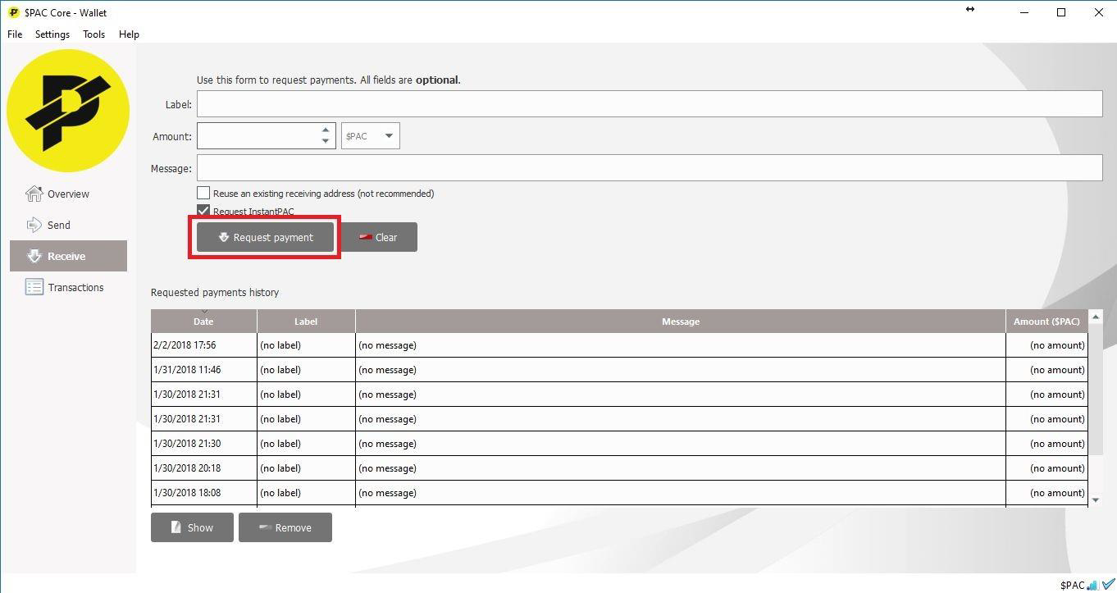1117x593 pixels.
Task: Click the Request payment button
Action: point(266,237)
